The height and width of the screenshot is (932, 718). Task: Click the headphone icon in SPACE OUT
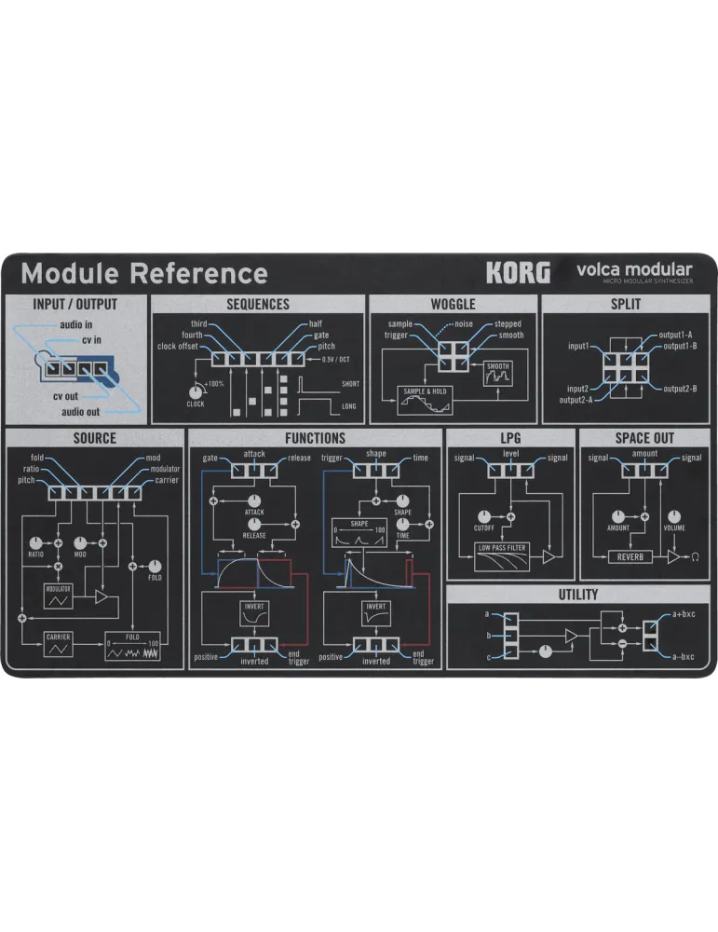(695, 557)
